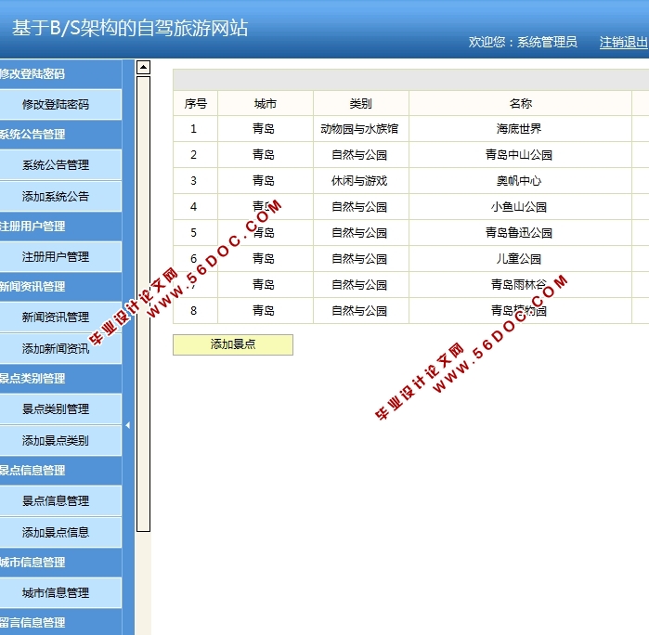Open 系统公告管理 submenu item
Screen dimensions: 649x635
[60, 165]
